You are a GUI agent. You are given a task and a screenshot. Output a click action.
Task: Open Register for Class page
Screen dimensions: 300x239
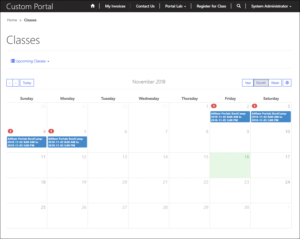[211, 6]
